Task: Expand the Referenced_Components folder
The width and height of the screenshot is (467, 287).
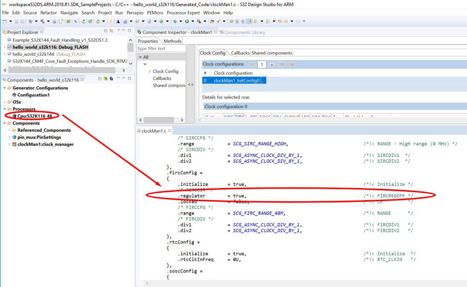Action: pyautogui.click(x=9, y=130)
